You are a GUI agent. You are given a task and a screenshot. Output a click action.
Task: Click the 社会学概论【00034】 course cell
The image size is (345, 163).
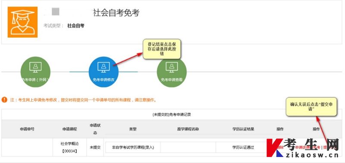click(x=69, y=147)
